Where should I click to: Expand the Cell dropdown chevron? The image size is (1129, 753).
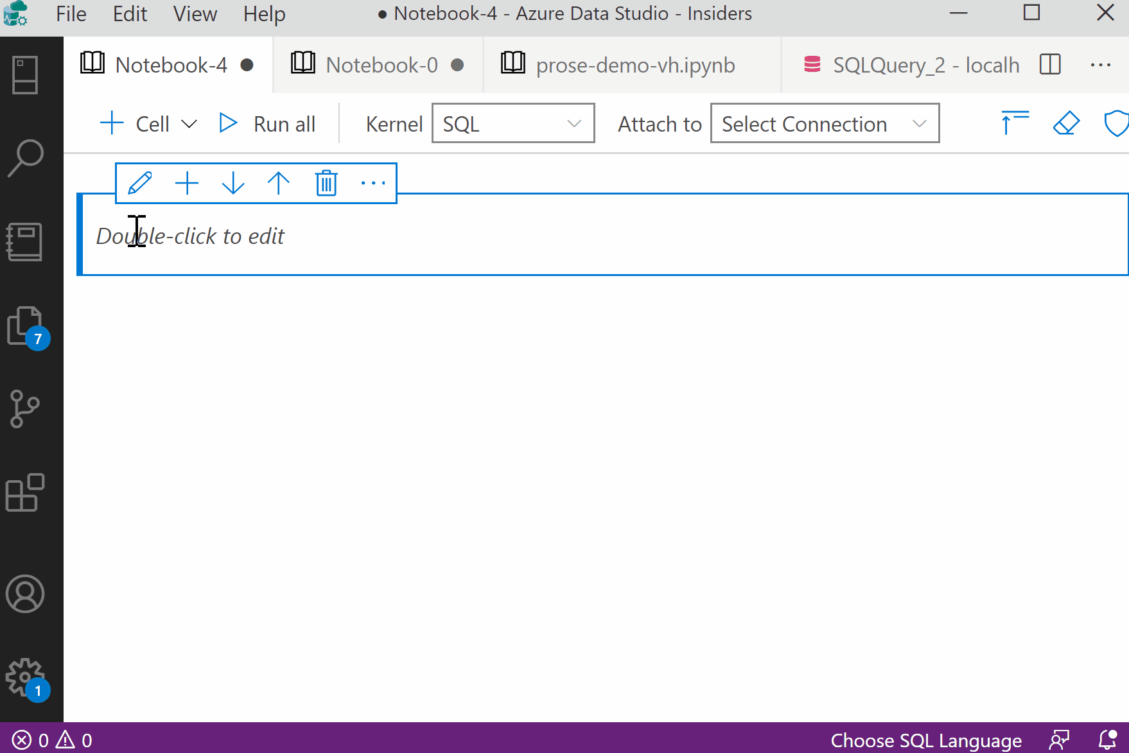point(189,123)
